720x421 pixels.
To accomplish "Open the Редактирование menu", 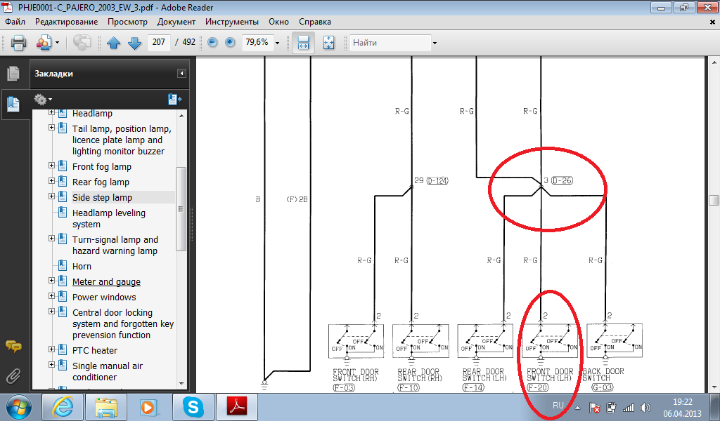I will pyautogui.click(x=66, y=22).
